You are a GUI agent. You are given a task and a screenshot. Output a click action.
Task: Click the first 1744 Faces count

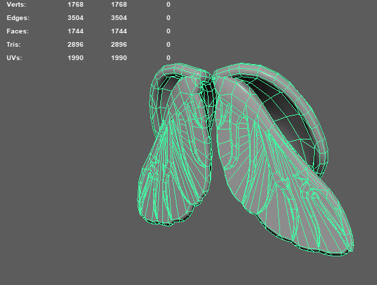[76, 31]
